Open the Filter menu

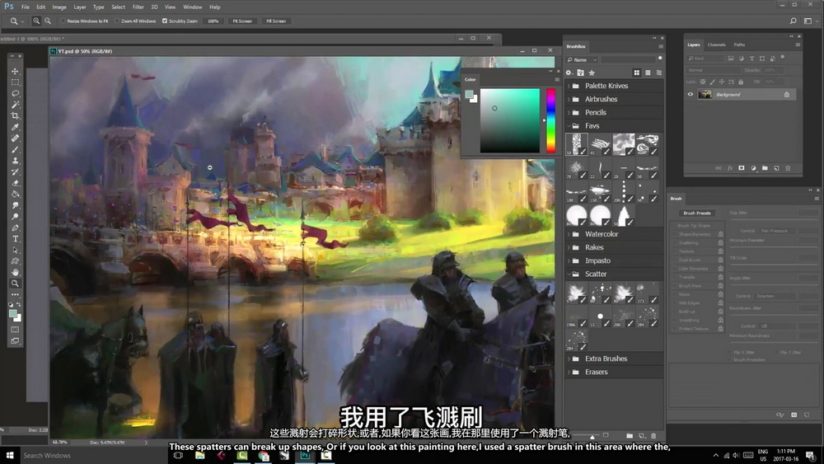(138, 7)
